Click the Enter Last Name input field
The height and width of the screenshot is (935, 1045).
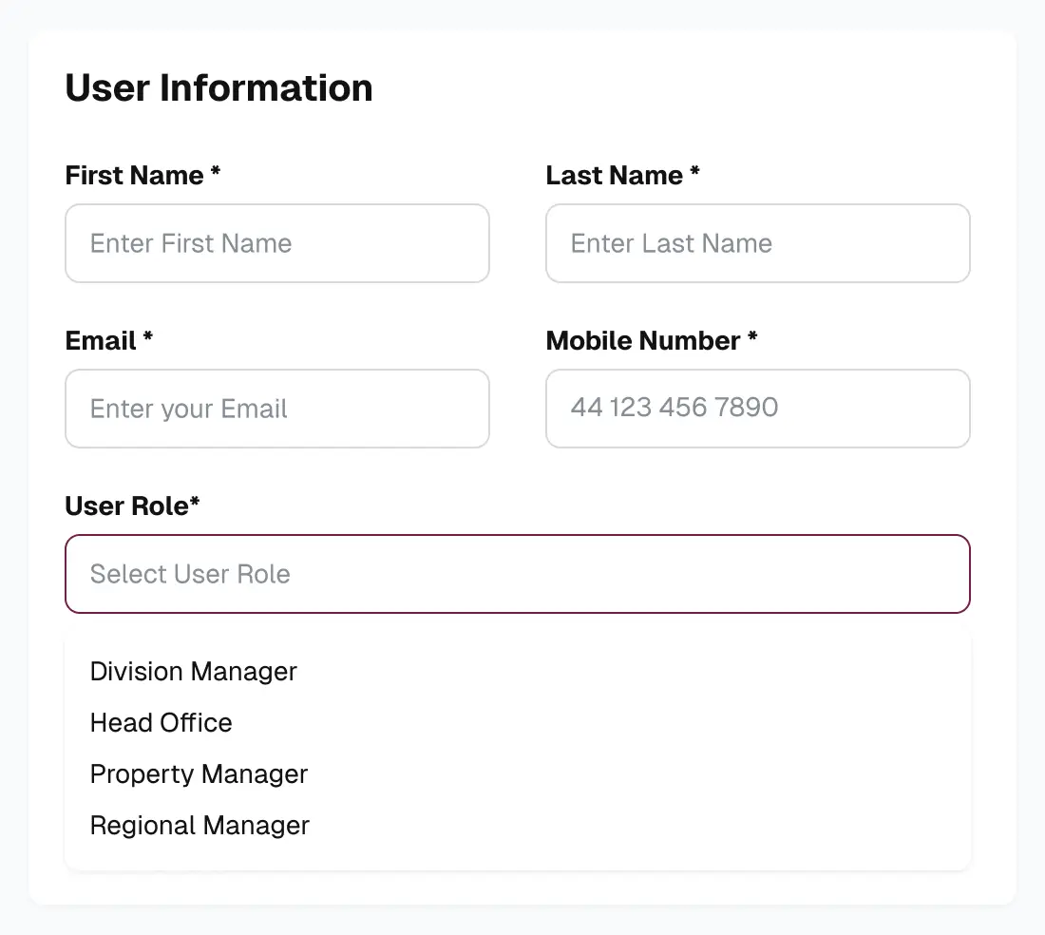click(757, 243)
